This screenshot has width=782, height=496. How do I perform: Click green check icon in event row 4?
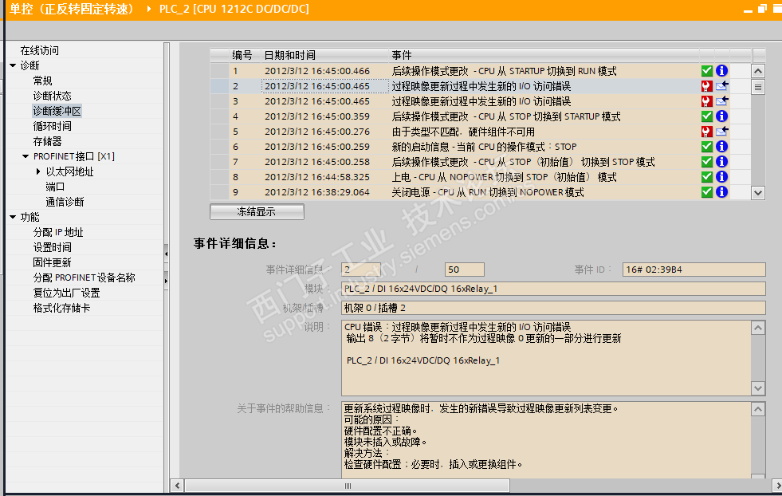(707, 116)
